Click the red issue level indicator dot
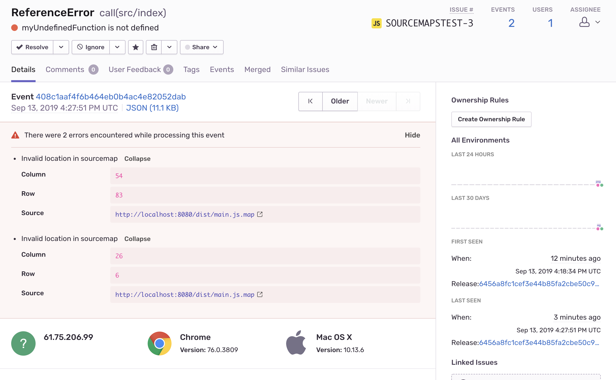The height and width of the screenshot is (380, 616). (14, 28)
